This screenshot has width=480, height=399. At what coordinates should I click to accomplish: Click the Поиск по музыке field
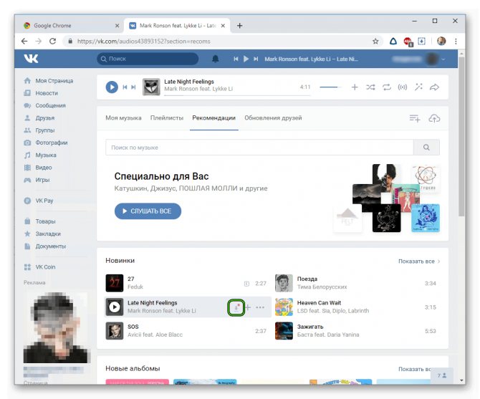[259, 147]
